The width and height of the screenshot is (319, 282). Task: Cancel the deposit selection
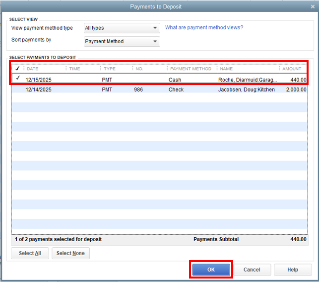click(252, 270)
